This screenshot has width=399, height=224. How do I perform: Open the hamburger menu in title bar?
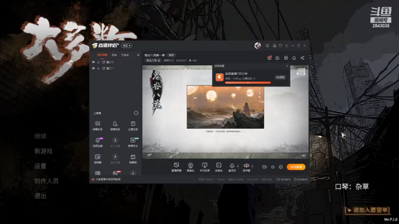click(x=286, y=46)
